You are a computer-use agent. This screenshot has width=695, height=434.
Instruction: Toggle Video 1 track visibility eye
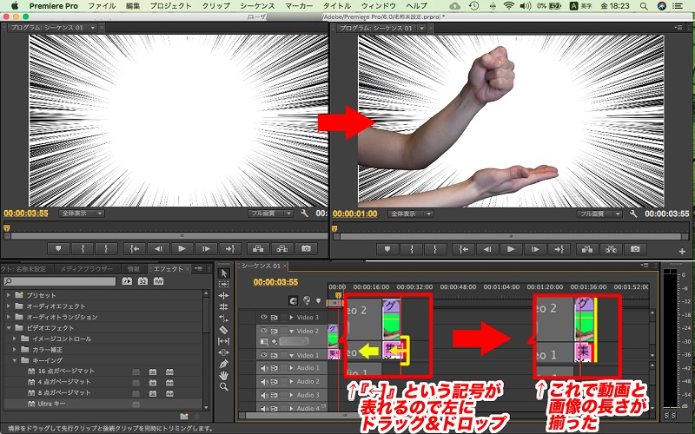click(x=264, y=355)
